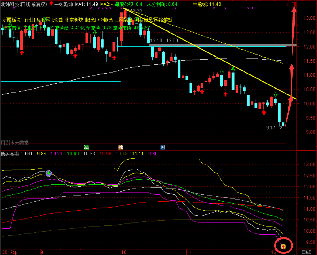Viewport: 317px width, 255px height.
Task: Click the 北纬科技(日线.前复权) chart title
Action: [x=24, y=4]
